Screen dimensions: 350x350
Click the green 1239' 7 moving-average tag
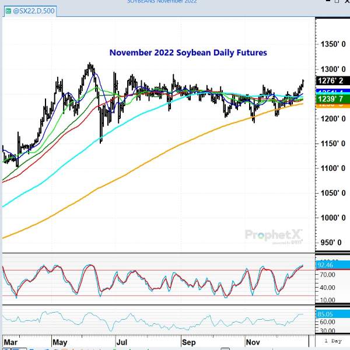[x=333, y=99]
